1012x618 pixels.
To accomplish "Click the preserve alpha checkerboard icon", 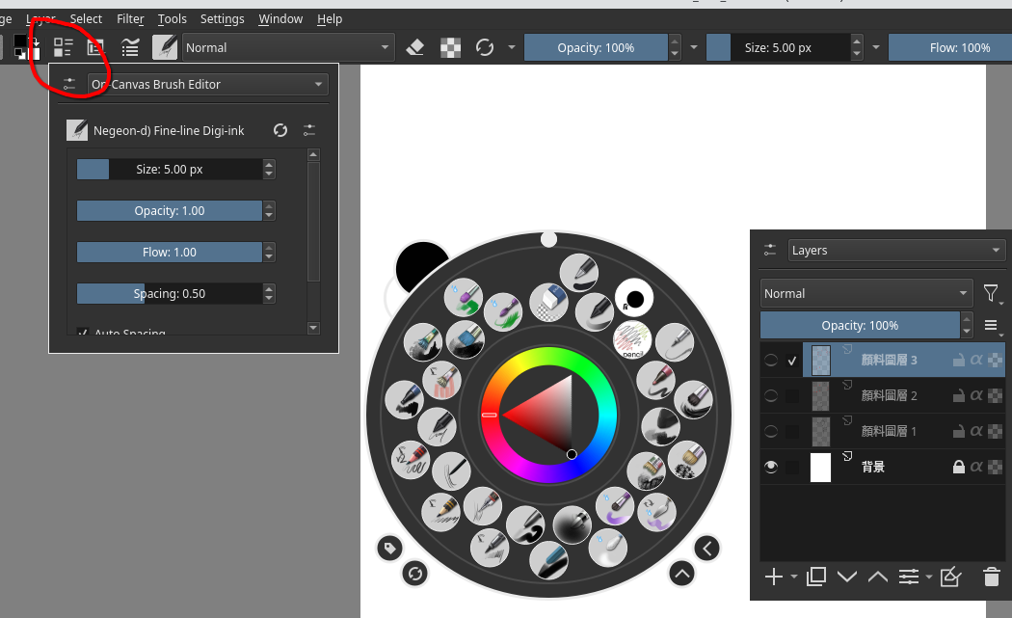I will [x=450, y=47].
